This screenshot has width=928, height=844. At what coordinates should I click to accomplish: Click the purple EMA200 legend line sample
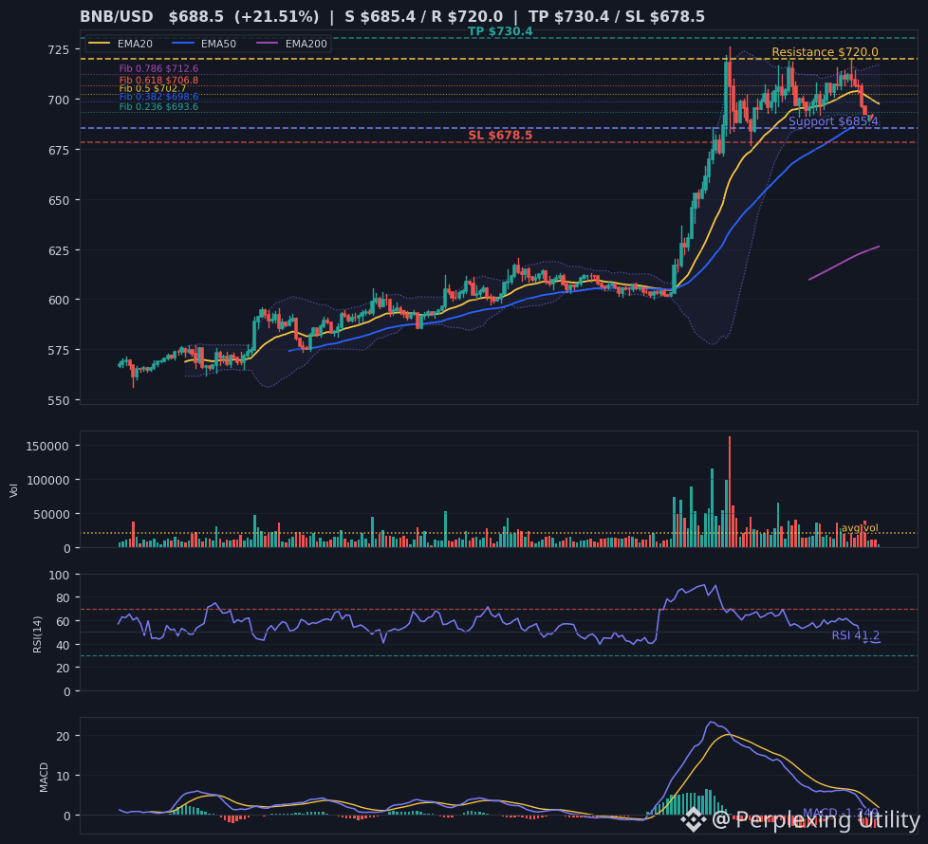pyautogui.click(x=267, y=44)
